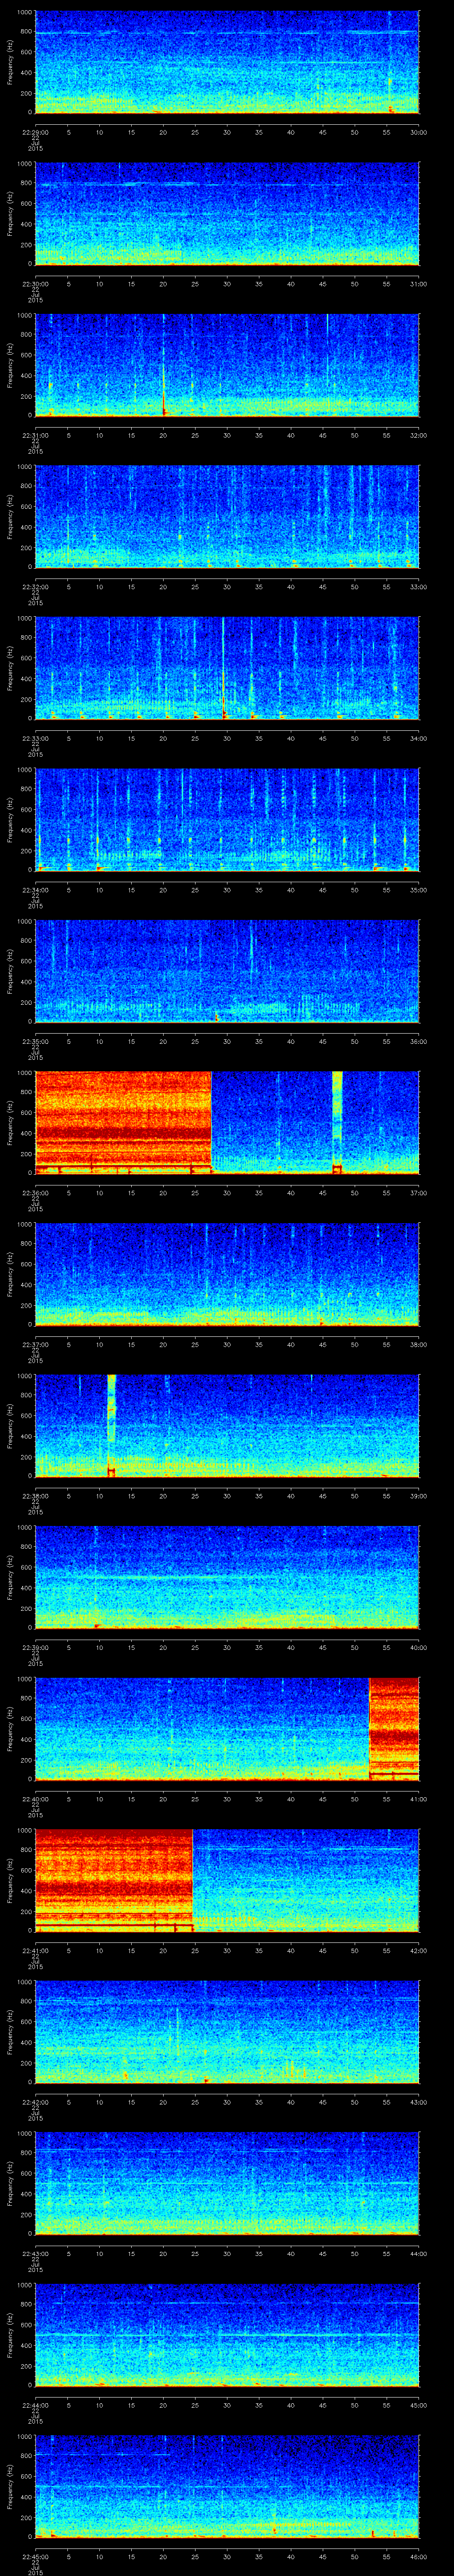
Task: Click the 22:41:00 start time label
Action: 35,1951
